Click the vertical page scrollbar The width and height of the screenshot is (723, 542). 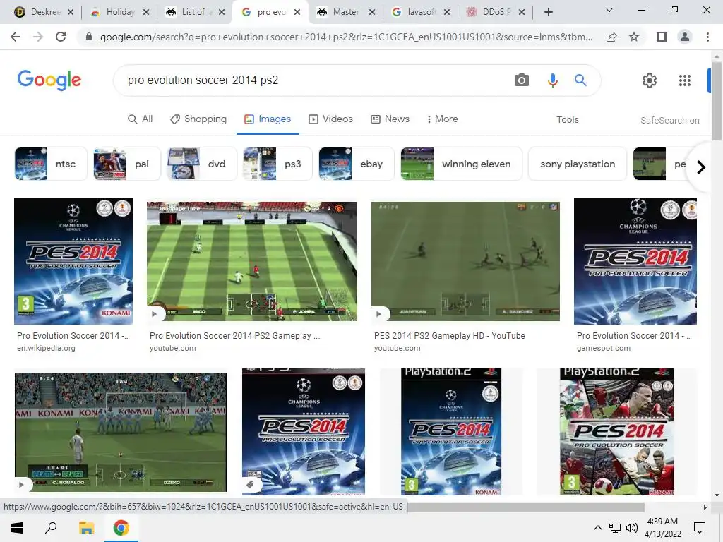[717, 102]
